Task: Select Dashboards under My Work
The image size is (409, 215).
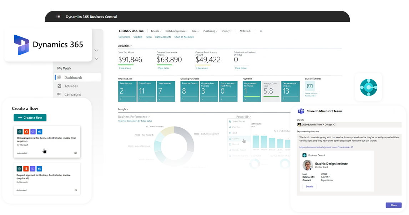Action: [77, 77]
